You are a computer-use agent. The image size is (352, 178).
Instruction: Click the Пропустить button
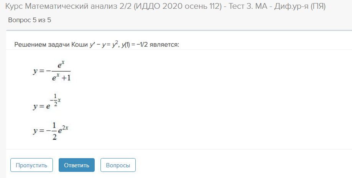coord(31,165)
